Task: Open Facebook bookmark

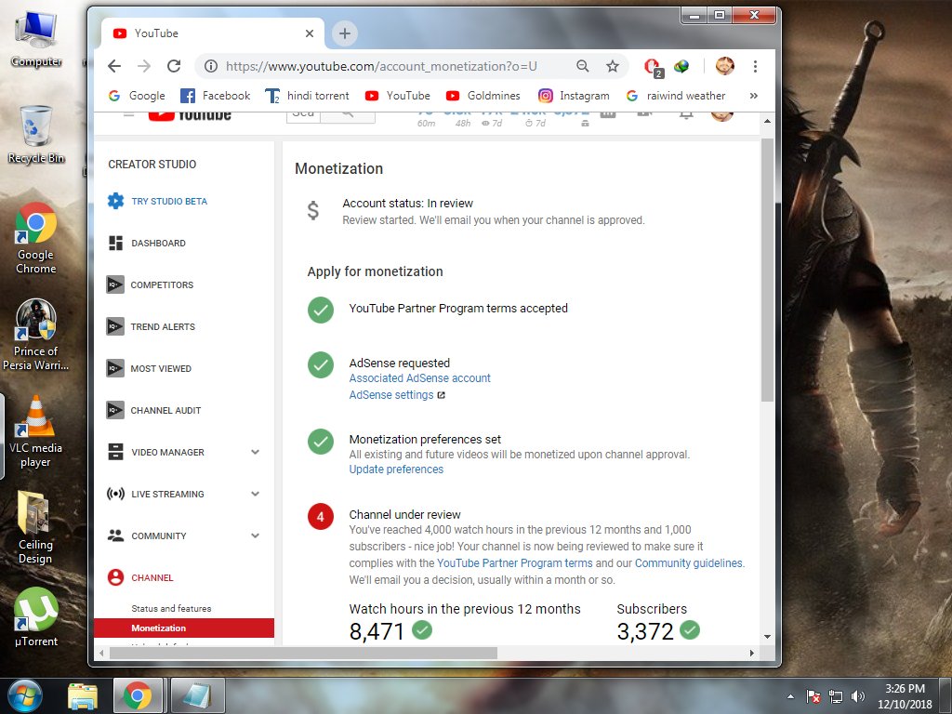Action: point(216,96)
